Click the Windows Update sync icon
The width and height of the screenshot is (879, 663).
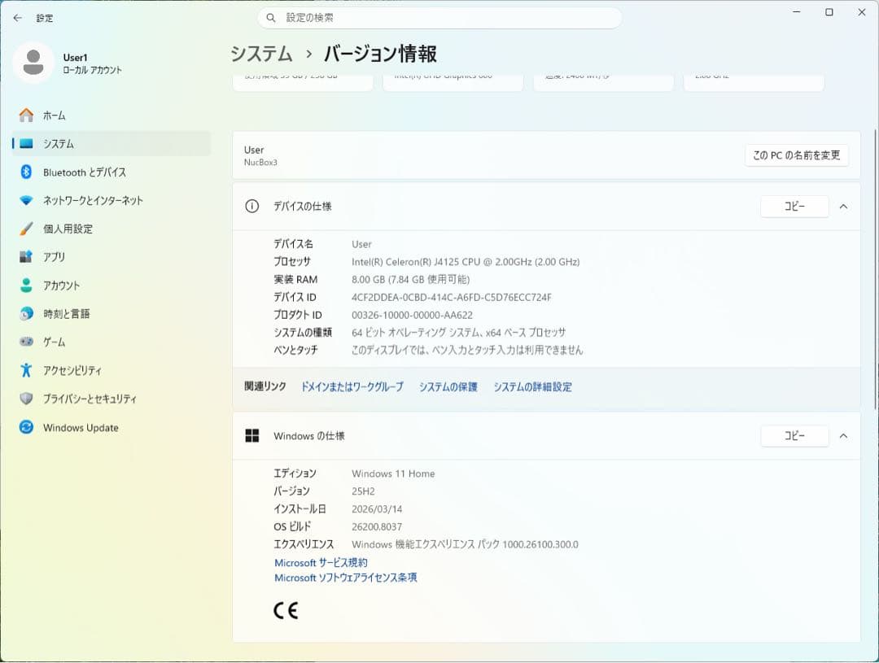point(26,427)
